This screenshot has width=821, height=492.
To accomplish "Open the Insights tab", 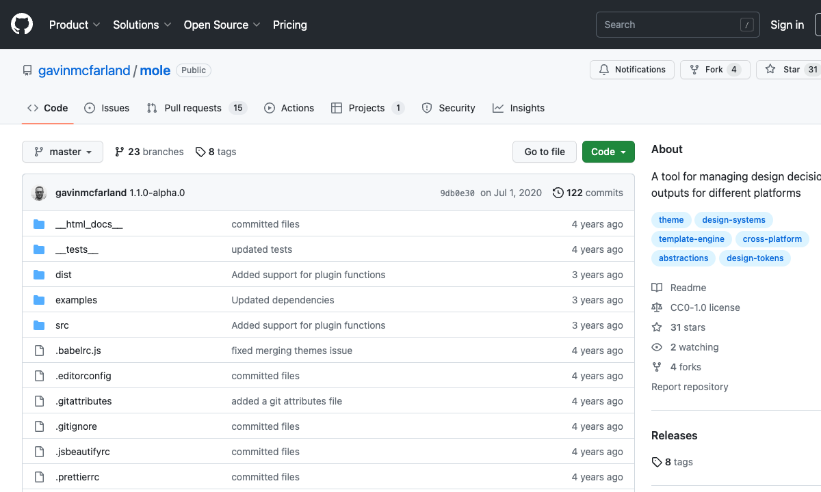I will [519, 108].
